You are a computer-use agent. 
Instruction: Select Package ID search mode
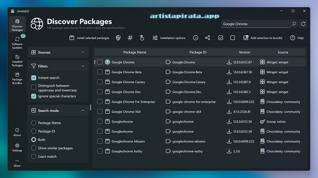(33, 131)
